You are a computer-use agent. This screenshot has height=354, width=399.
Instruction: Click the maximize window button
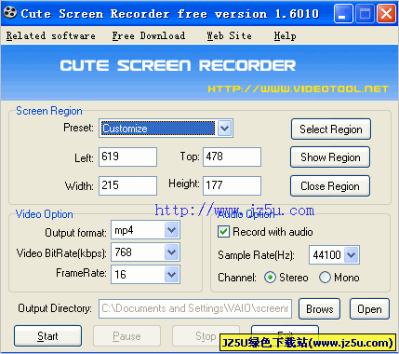coord(365,14)
